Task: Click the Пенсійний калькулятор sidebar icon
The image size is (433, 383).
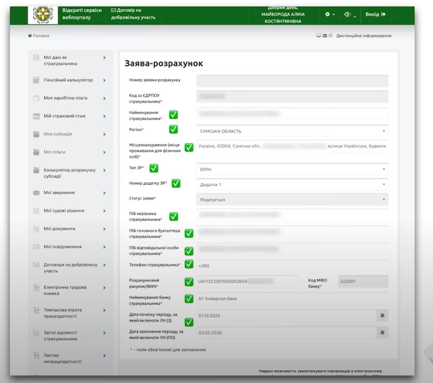Action: click(36, 80)
